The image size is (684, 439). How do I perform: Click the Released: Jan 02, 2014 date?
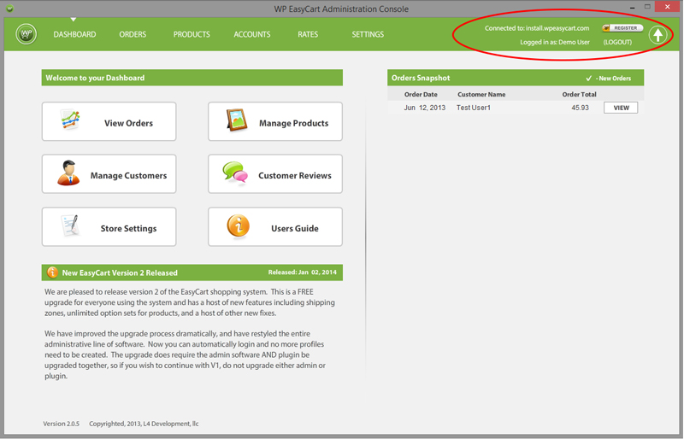pyautogui.click(x=303, y=272)
